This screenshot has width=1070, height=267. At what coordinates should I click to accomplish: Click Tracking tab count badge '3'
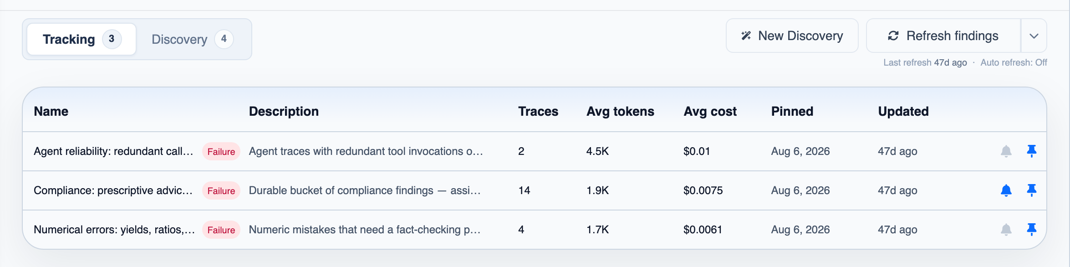pyautogui.click(x=112, y=39)
